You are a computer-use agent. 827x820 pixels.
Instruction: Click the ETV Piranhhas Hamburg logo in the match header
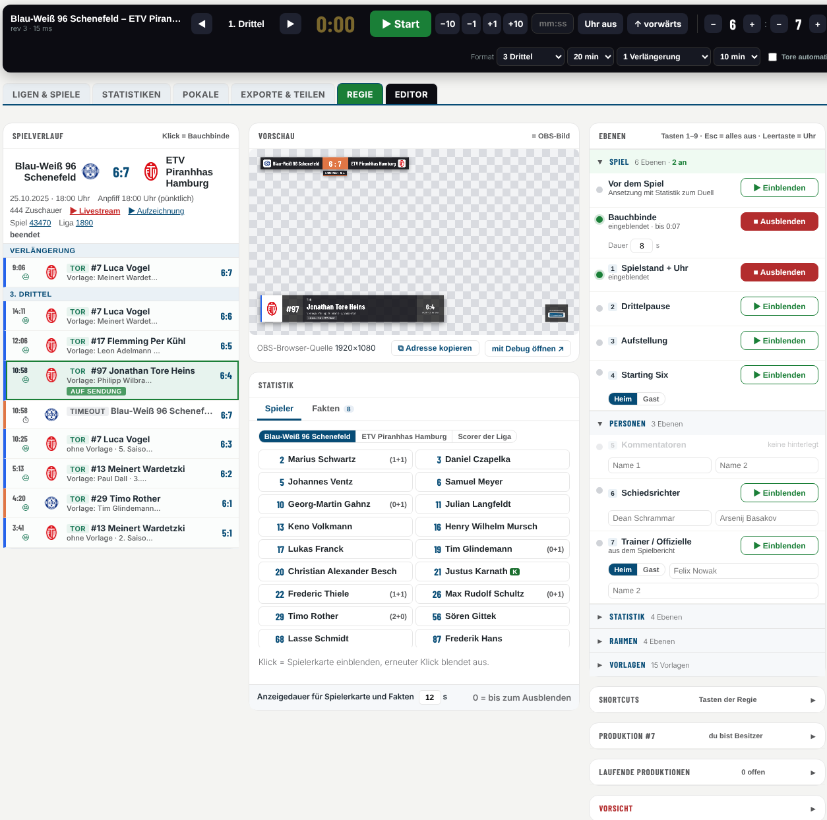(151, 171)
